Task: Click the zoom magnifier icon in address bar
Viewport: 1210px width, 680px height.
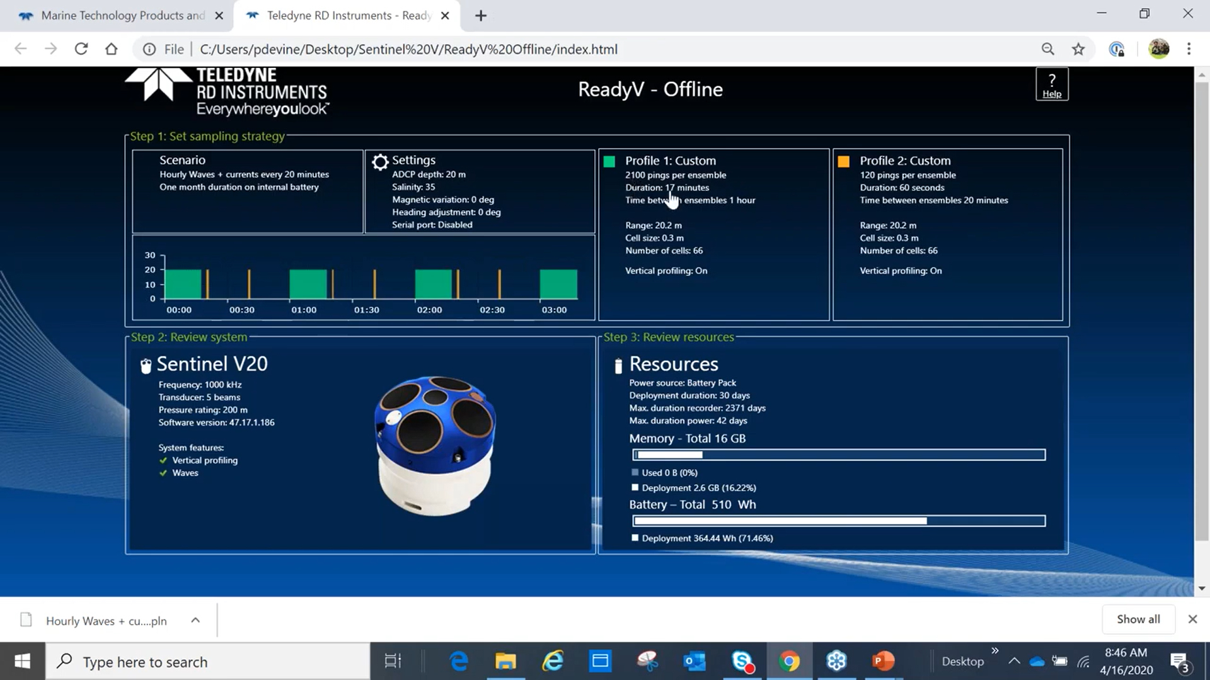Action: coord(1047,49)
